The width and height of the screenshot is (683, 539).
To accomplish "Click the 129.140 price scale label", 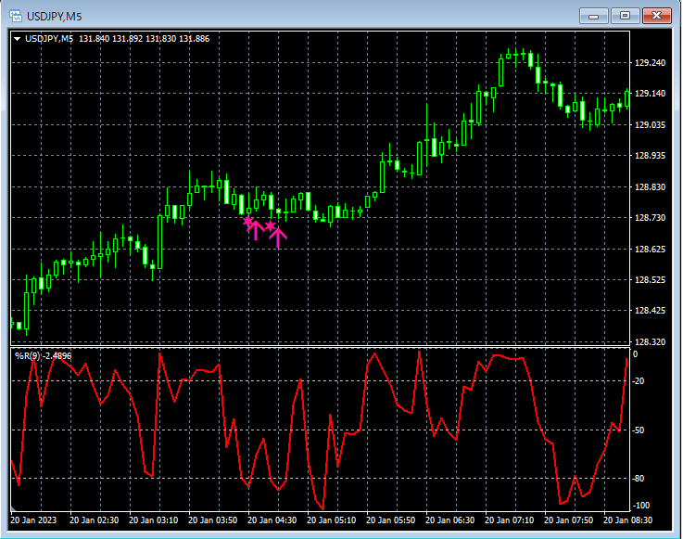I will [650, 94].
